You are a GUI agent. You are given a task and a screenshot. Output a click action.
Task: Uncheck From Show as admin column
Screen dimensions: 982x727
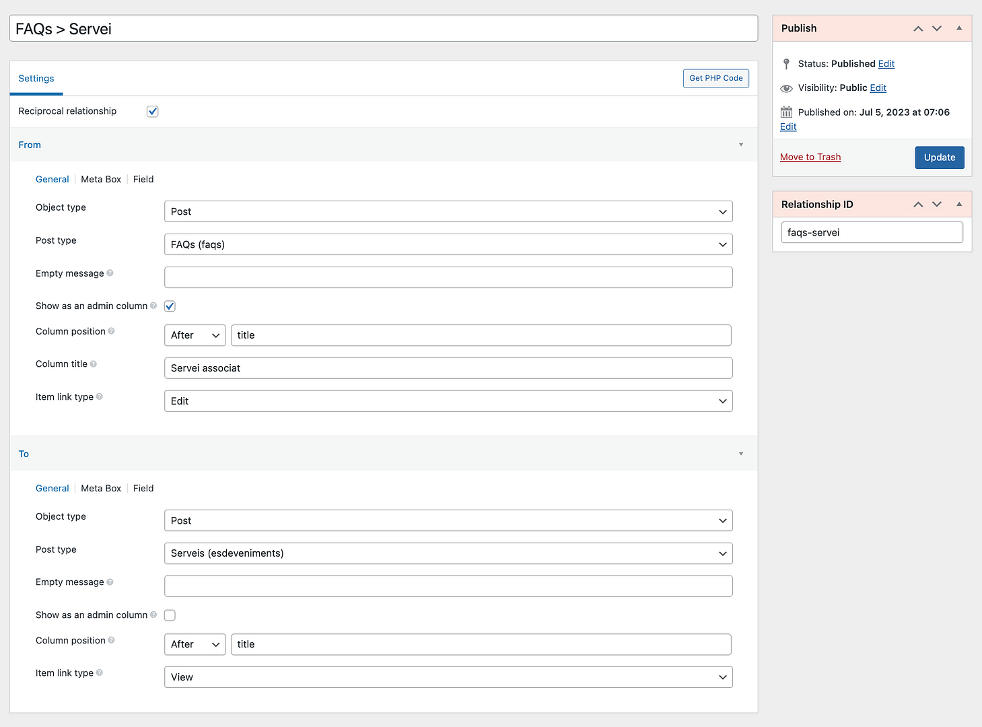[x=170, y=306]
